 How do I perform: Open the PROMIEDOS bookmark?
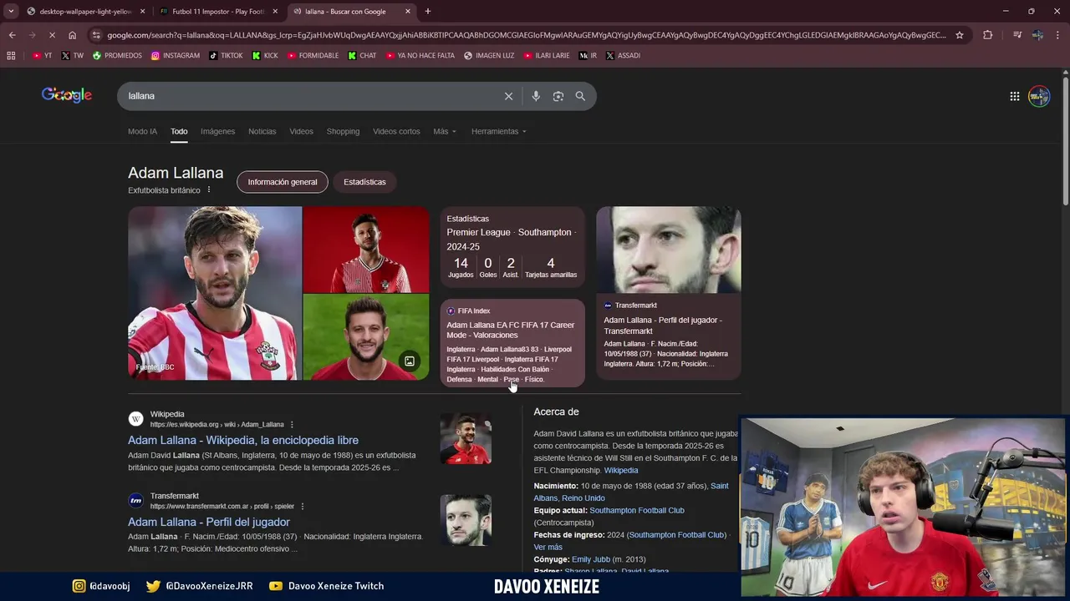pos(117,56)
